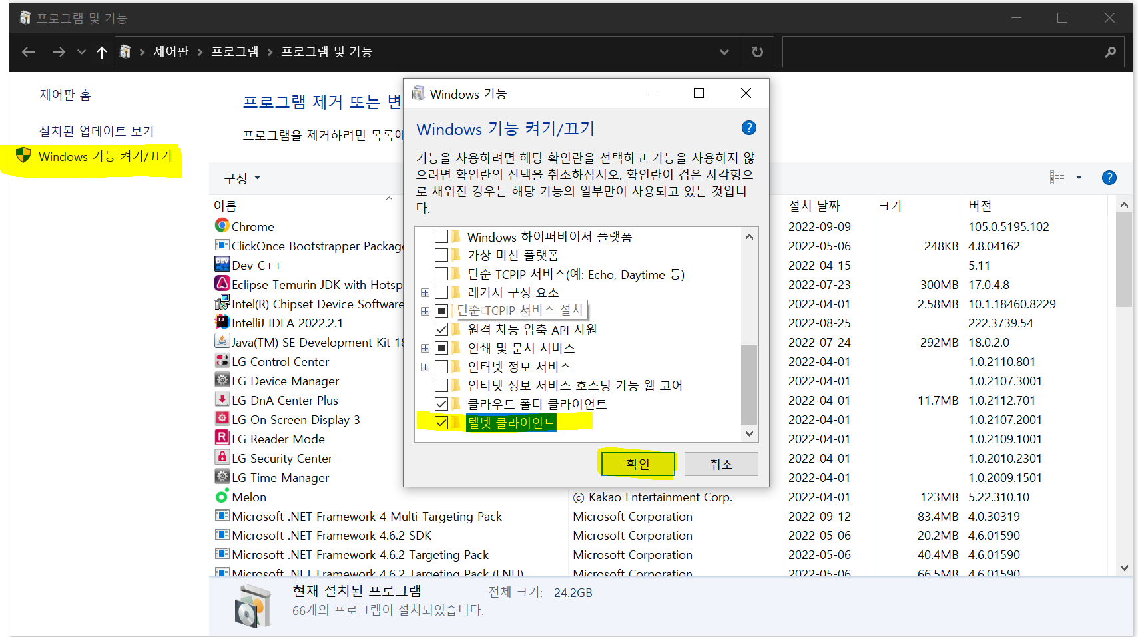Click the IntelliJ IDEA 2022.2.1 icon
The image size is (1138, 637).
point(222,322)
